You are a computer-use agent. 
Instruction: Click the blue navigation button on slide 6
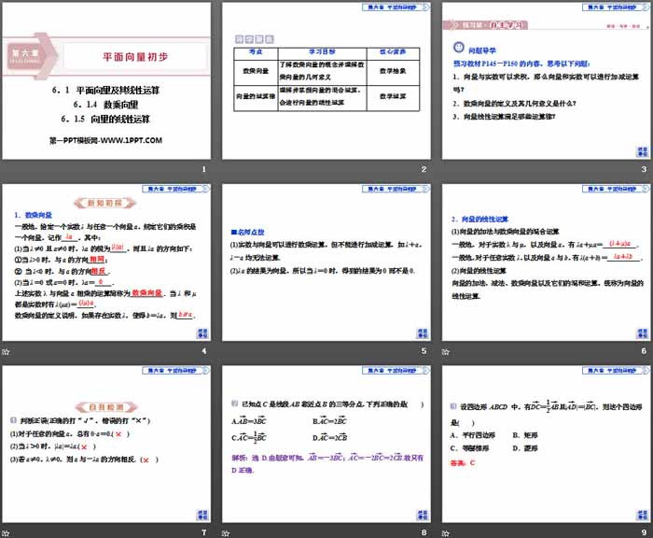pyautogui.click(x=641, y=331)
